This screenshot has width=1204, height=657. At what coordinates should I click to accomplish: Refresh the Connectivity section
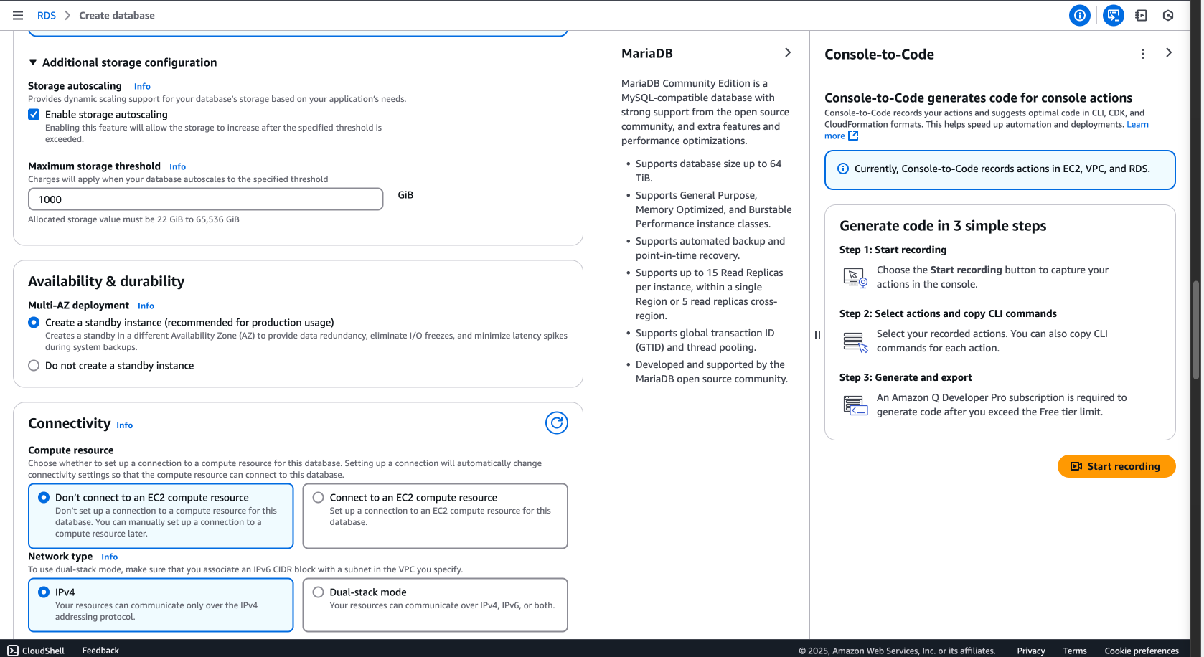pyautogui.click(x=557, y=423)
